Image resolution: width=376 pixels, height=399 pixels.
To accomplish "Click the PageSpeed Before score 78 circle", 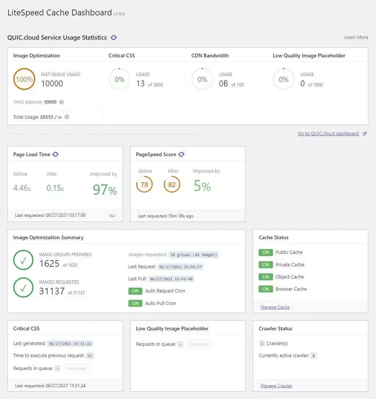I will click(x=145, y=184).
